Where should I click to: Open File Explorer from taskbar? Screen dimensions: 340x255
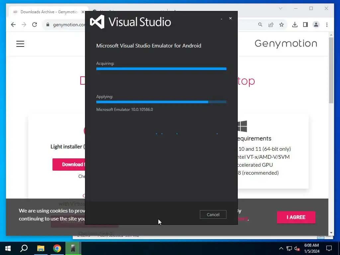tap(41, 248)
